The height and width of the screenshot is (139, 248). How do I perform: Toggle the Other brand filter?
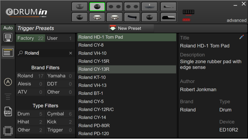click(x=60, y=92)
